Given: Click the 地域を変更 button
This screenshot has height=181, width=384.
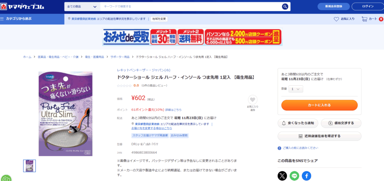Looking at the screenshot, I should point(159,19).
